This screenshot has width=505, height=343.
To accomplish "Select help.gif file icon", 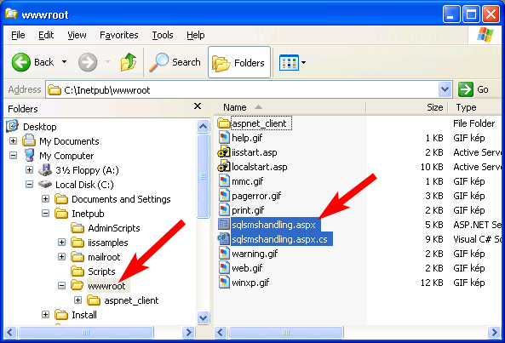I will (224, 138).
